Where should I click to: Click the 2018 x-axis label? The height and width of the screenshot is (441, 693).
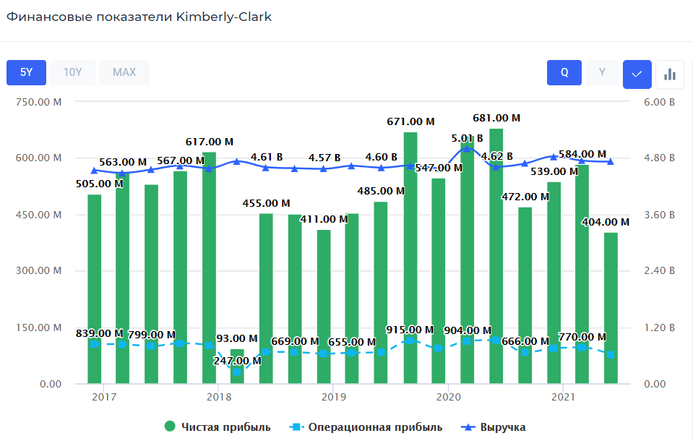[x=219, y=397]
